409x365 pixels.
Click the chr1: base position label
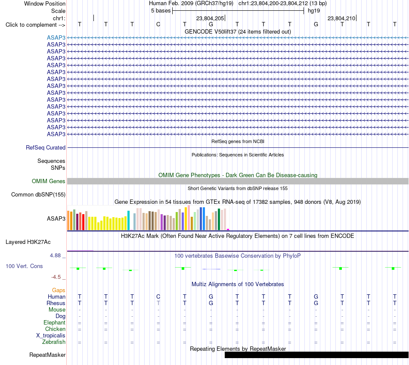pos(59,18)
